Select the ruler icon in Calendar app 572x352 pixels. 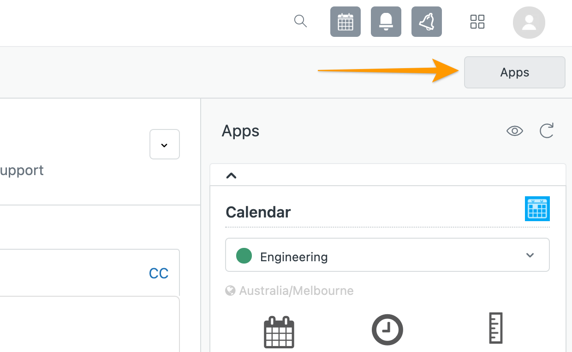(x=495, y=328)
